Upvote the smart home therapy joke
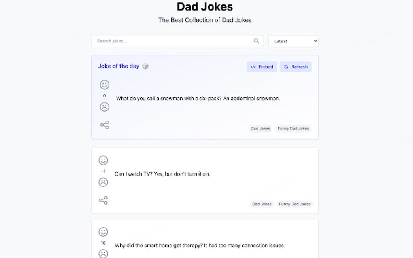413x258 pixels. (x=103, y=233)
